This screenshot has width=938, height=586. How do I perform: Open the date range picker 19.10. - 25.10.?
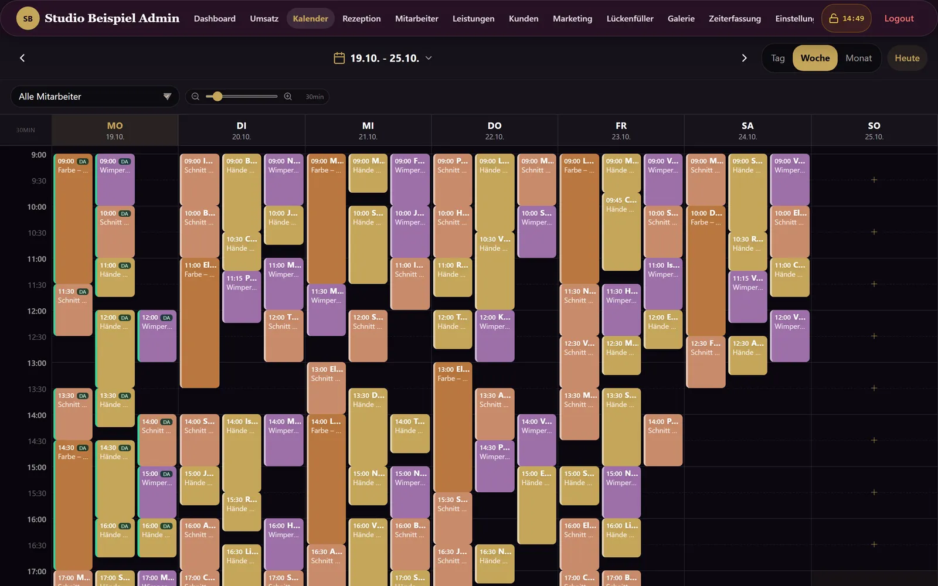point(383,58)
